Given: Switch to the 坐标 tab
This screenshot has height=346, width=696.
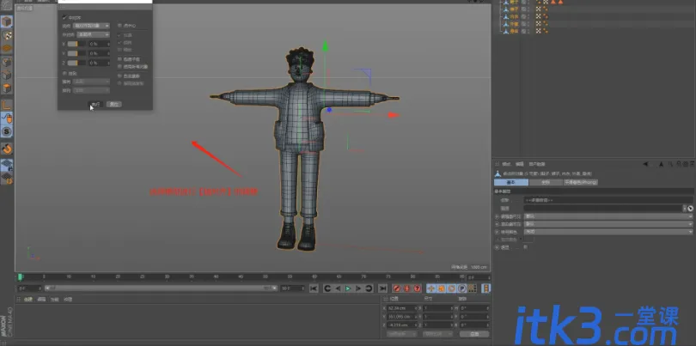Looking at the screenshot, I should point(546,182).
